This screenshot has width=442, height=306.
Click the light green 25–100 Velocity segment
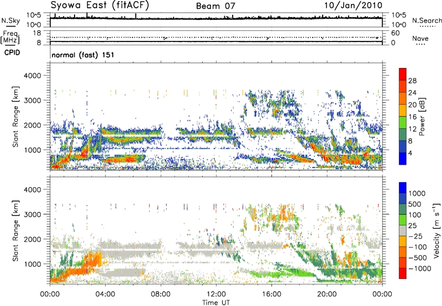click(403, 220)
